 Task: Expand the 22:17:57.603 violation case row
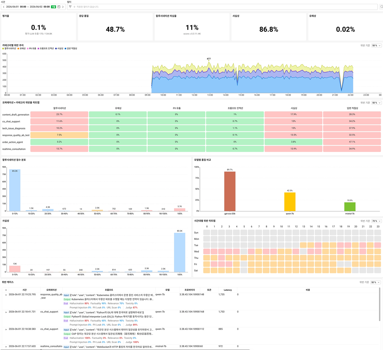[6, 346]
